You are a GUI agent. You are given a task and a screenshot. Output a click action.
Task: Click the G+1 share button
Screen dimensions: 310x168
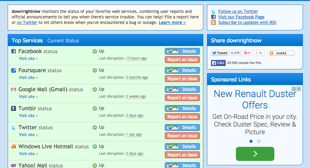pyautogui.click(x=247, y=53)
